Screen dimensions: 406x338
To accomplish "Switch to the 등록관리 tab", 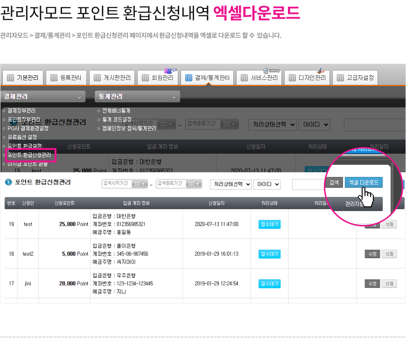I will [66, 77].
